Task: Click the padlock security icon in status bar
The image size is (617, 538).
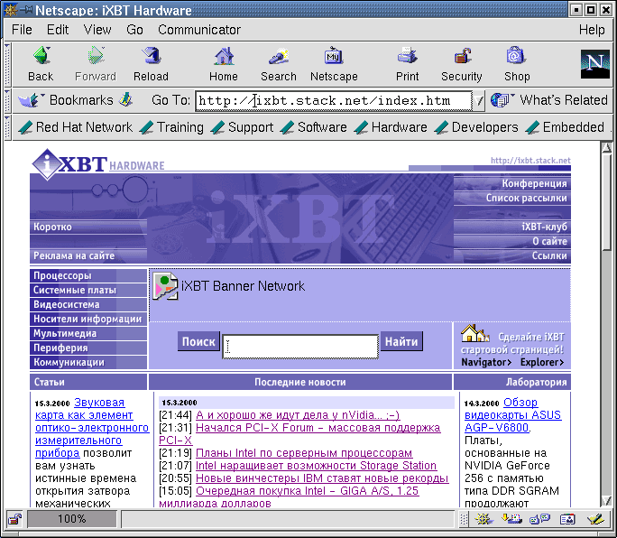Action: pos(15,519)
